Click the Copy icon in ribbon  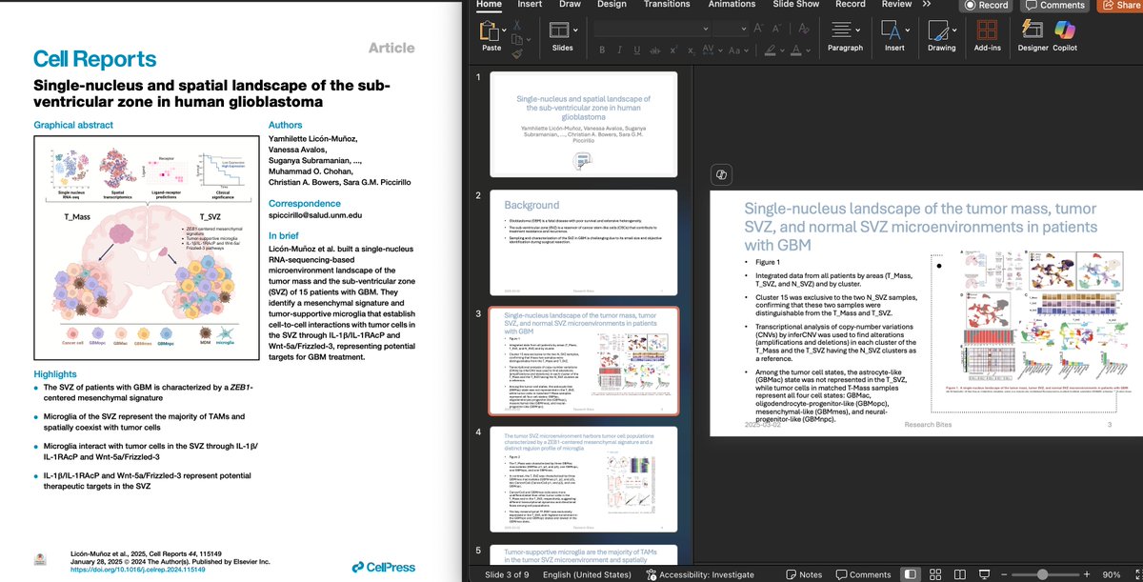click(x=516, y=39)
